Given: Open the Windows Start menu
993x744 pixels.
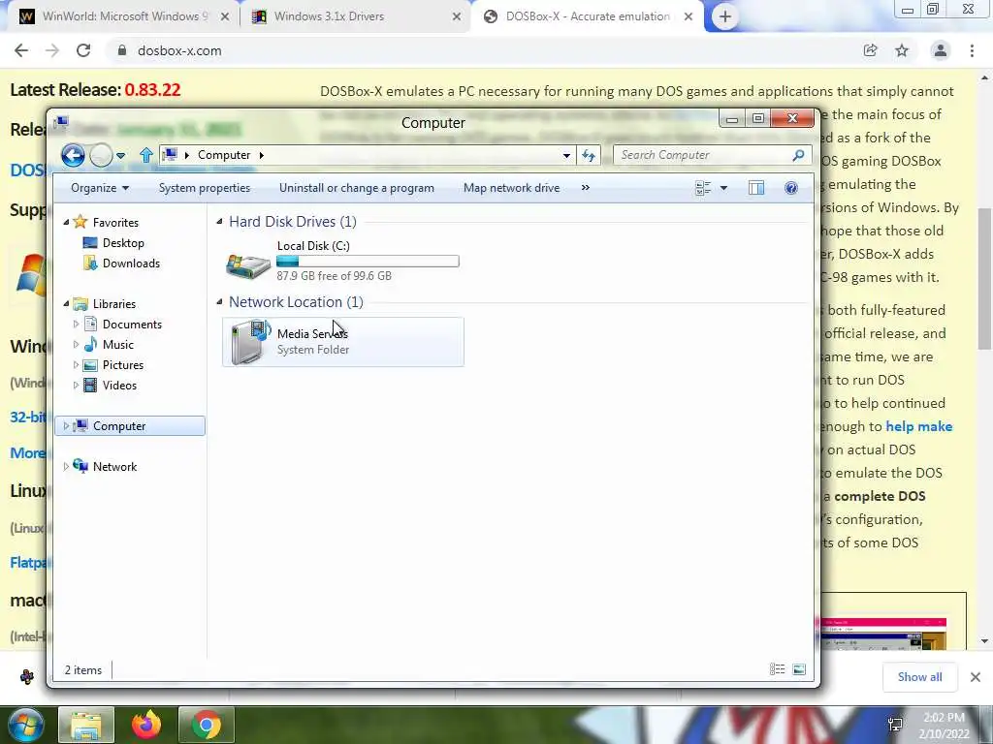Looking at the screenshot, I should (x=25, y=725).
